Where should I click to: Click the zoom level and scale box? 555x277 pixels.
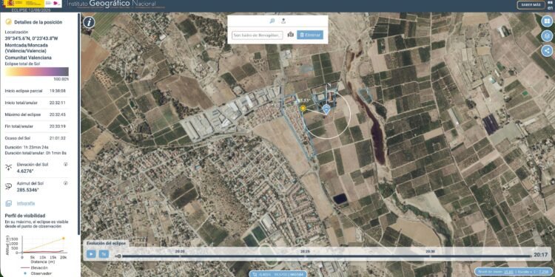click(514, 271)
